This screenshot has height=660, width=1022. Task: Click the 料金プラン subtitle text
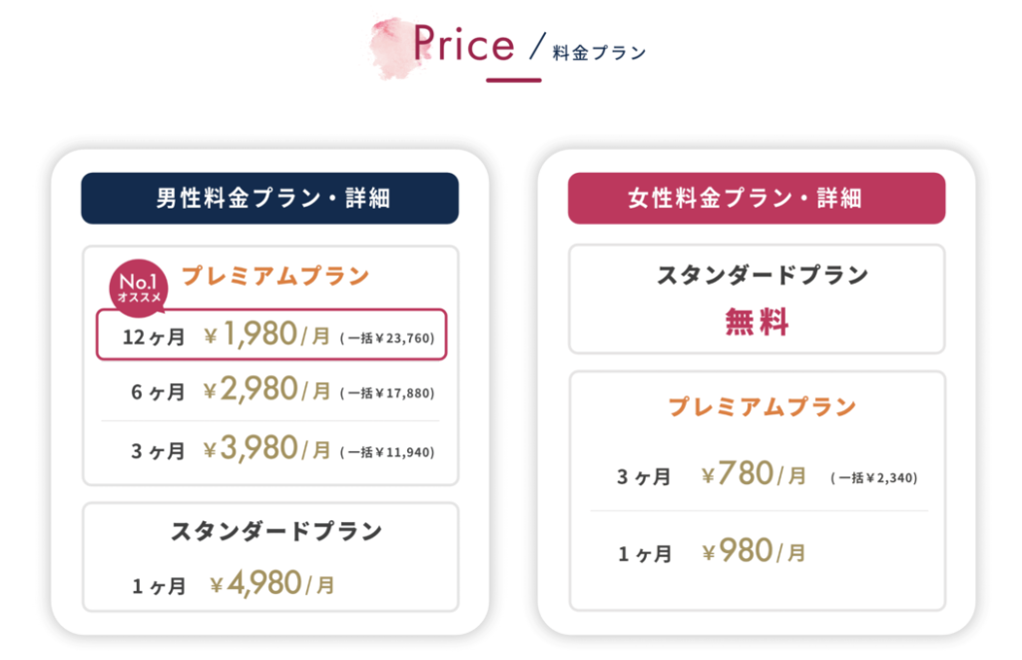point(599,53)
